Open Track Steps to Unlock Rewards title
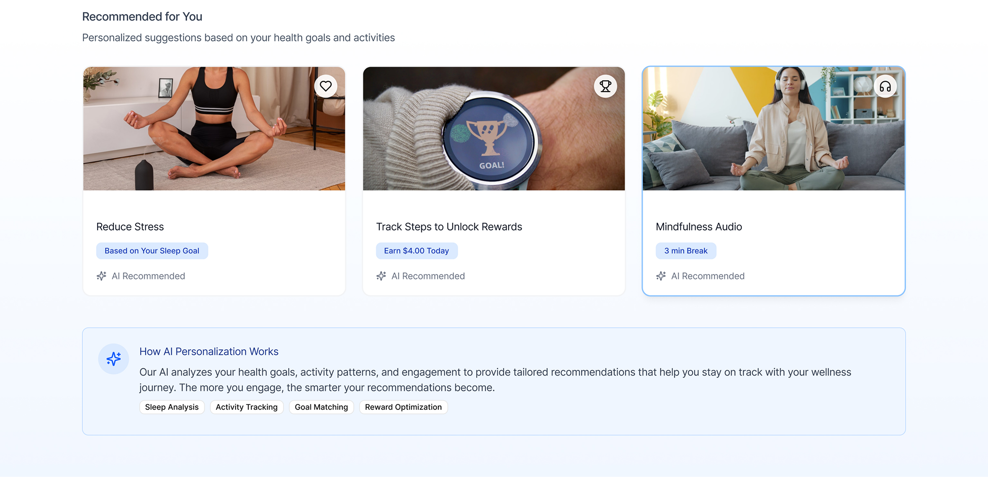Screen dimensions: 988x477 coord(449,227)
